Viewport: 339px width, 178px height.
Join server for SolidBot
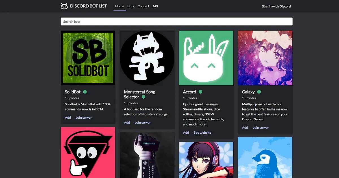tap(84, 118)
